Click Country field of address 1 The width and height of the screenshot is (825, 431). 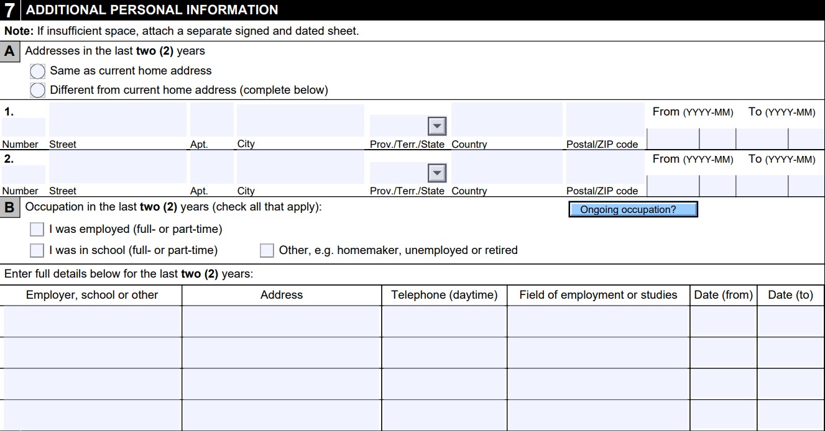[507, 120]
